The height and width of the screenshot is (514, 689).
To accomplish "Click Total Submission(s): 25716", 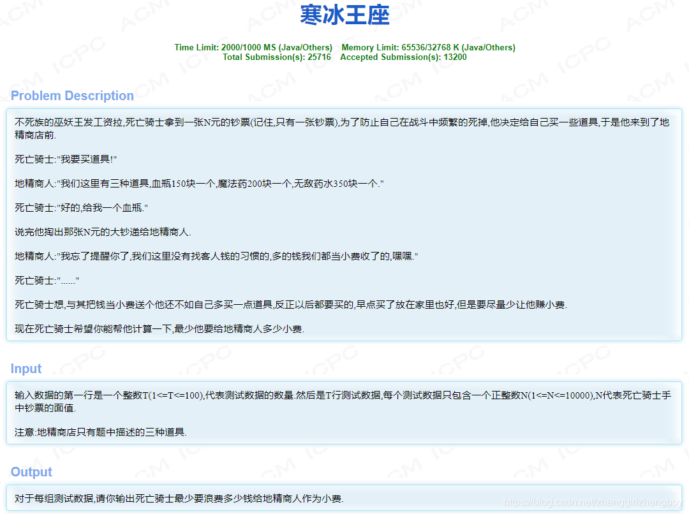I will 277,57.
